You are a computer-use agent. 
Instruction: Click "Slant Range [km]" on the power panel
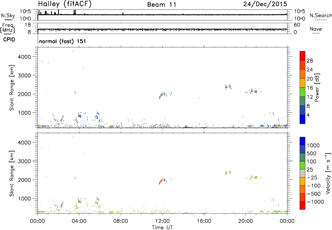coord(12,88)
